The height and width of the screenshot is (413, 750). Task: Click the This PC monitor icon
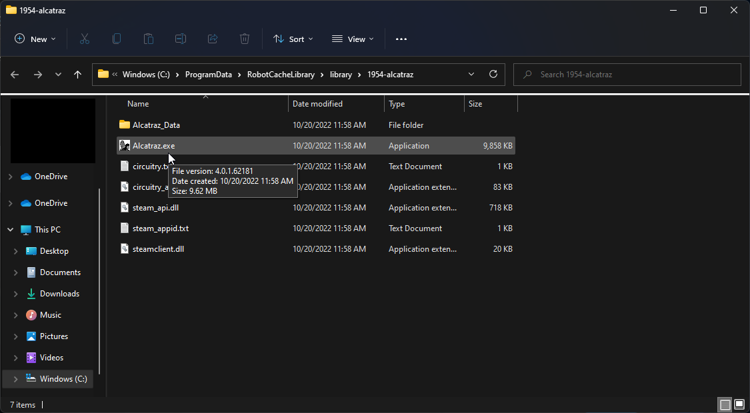pyautogui.click(x=26, y=230)
